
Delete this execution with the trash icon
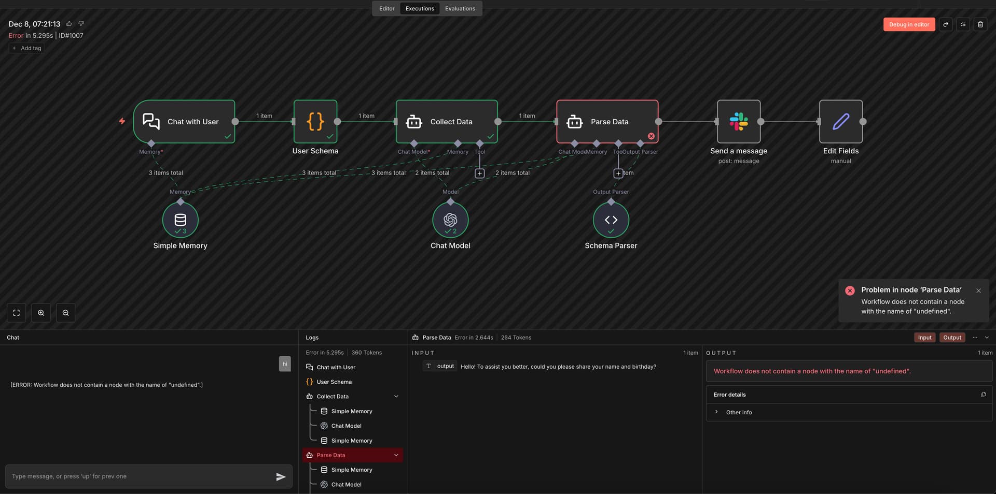tap(980, 24)
